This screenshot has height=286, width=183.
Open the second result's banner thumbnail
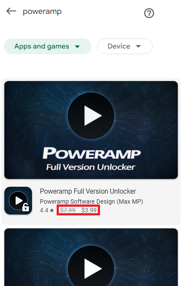91,257
